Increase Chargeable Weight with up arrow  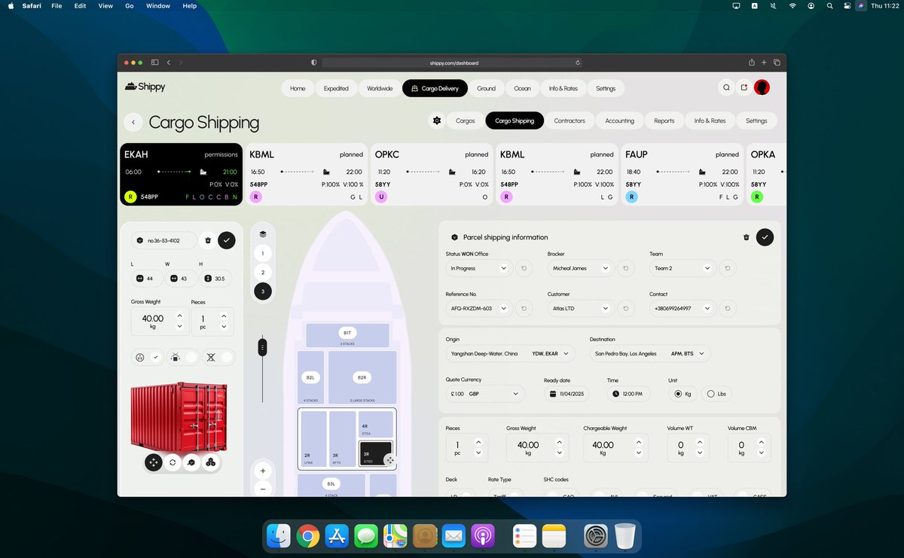tap(639, 441)
